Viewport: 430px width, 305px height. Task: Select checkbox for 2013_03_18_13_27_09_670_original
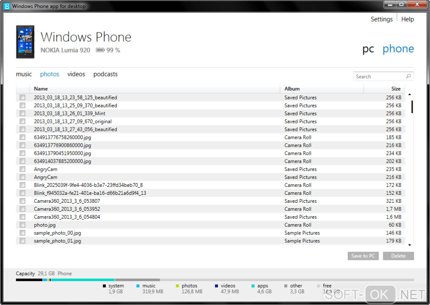[x=22, y=121]
